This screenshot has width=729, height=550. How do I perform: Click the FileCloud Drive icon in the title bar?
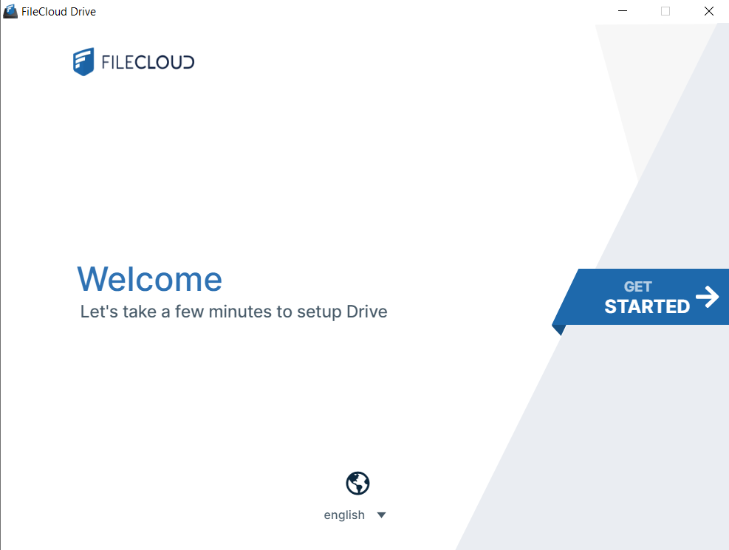[10, 11]
